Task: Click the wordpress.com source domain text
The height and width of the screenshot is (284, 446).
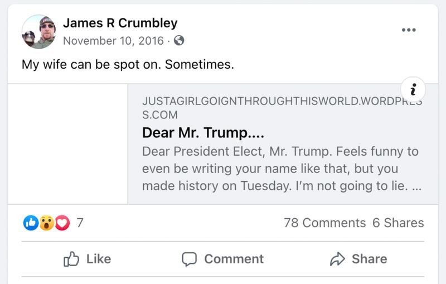Action: click(x=282, y=108)
